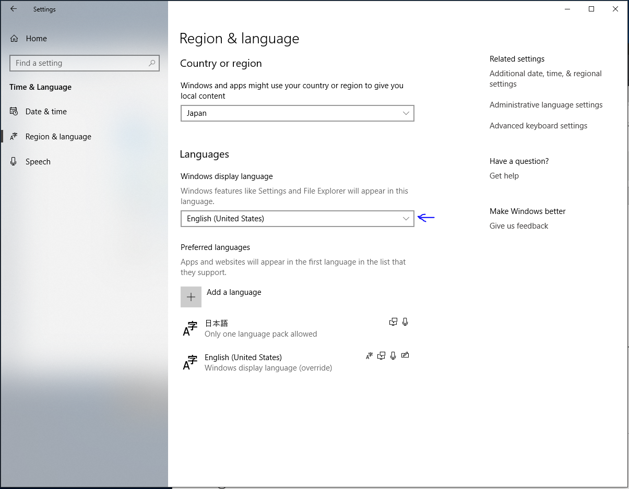The width and height of the screenshot is (629, 489).
Task: Click the Speech microphone sidebar icon
Action: coord(14,162)
